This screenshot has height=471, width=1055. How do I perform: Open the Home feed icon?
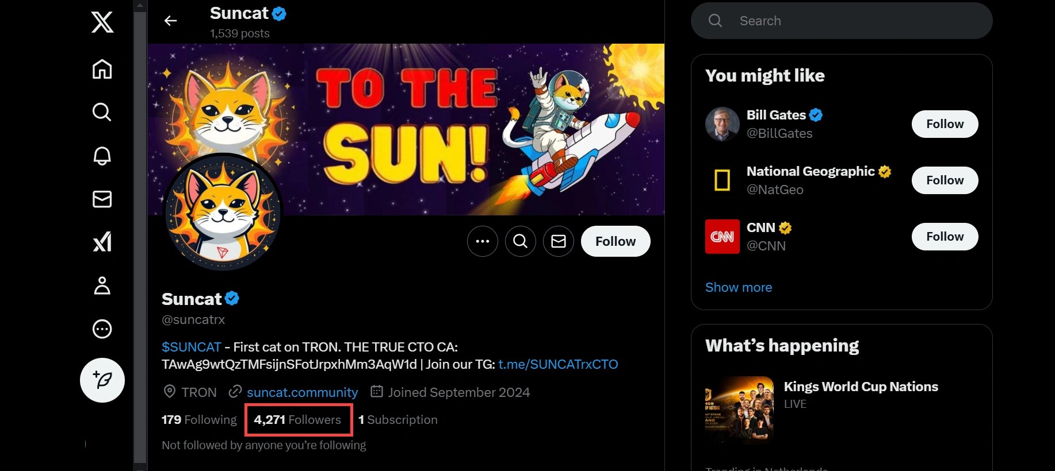102,69
